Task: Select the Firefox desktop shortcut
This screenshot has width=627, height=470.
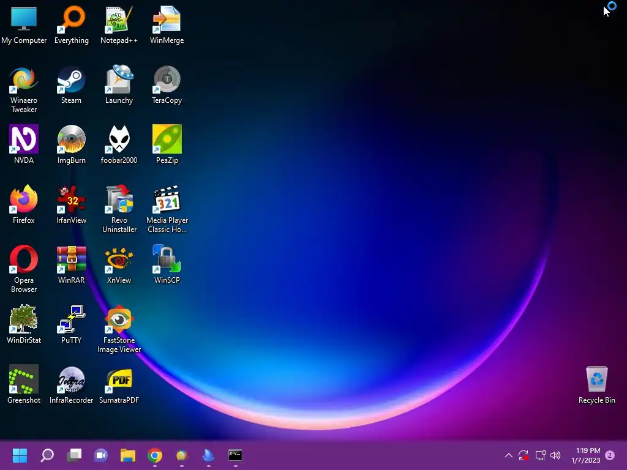Action: coord(24,204)
